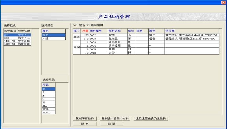Click the 复制所有物料 button

click(x=85, y=119)
